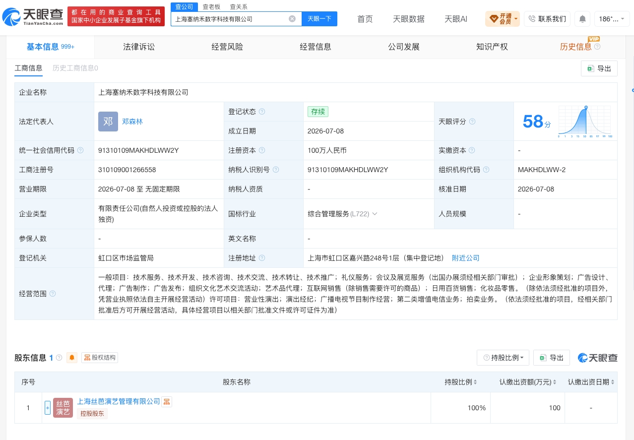Open the help icon next to 历史信息
The width and height of the screenshot is (634, 440).
coord(597,47)
